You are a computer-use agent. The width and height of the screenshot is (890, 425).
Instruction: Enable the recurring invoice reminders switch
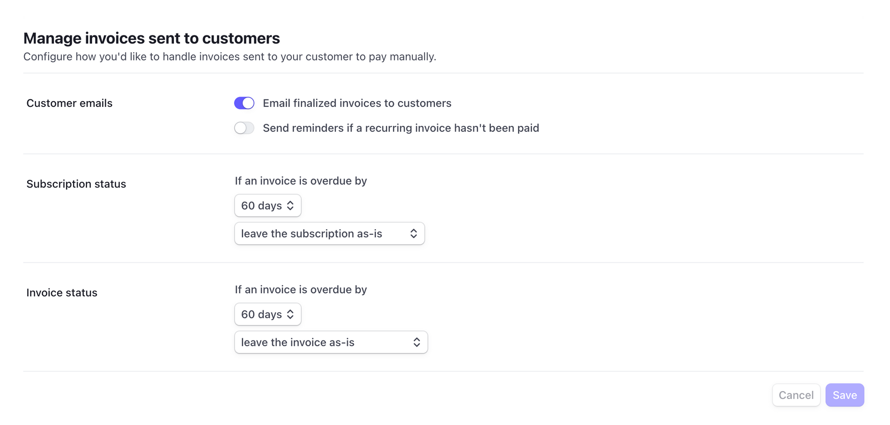point(244,128)
